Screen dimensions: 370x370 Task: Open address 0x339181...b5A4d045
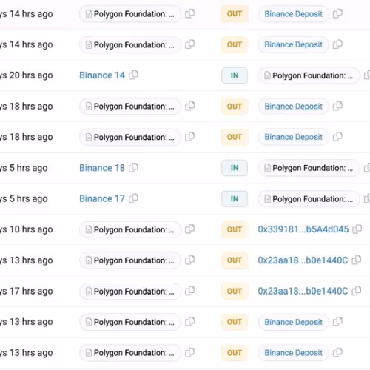tap(303, 229)
